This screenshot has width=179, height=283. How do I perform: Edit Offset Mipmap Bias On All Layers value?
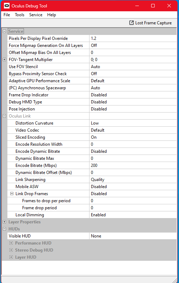click(133, 52)
